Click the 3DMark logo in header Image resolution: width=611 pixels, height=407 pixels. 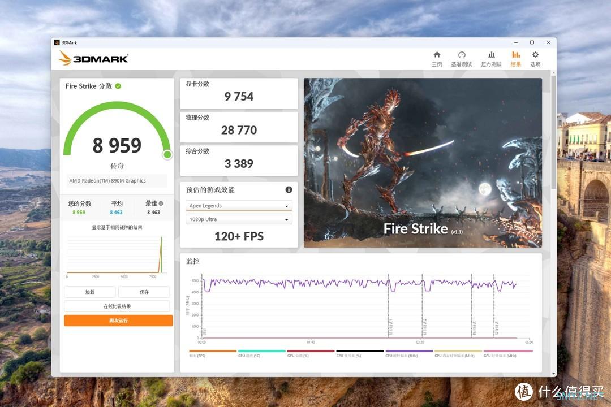[93, 58]
